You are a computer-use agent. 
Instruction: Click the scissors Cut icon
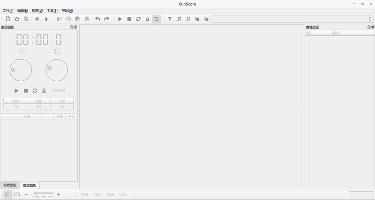60,19
